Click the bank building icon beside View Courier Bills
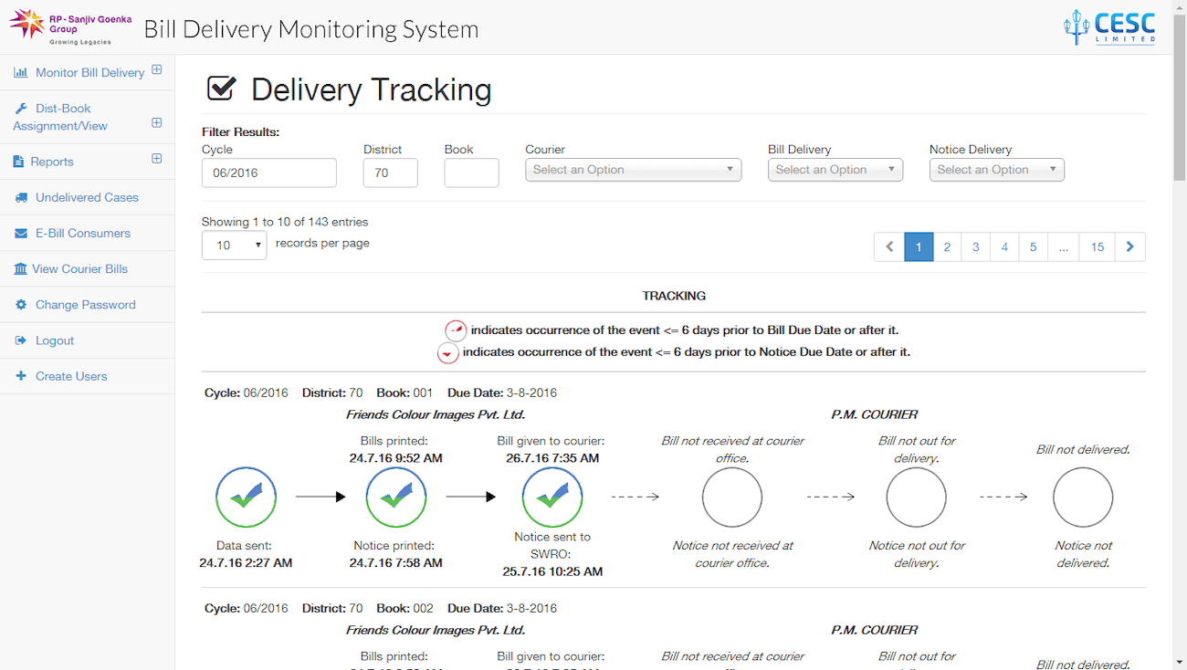This screenshot has height=670, width=1187. coord(20,269)
